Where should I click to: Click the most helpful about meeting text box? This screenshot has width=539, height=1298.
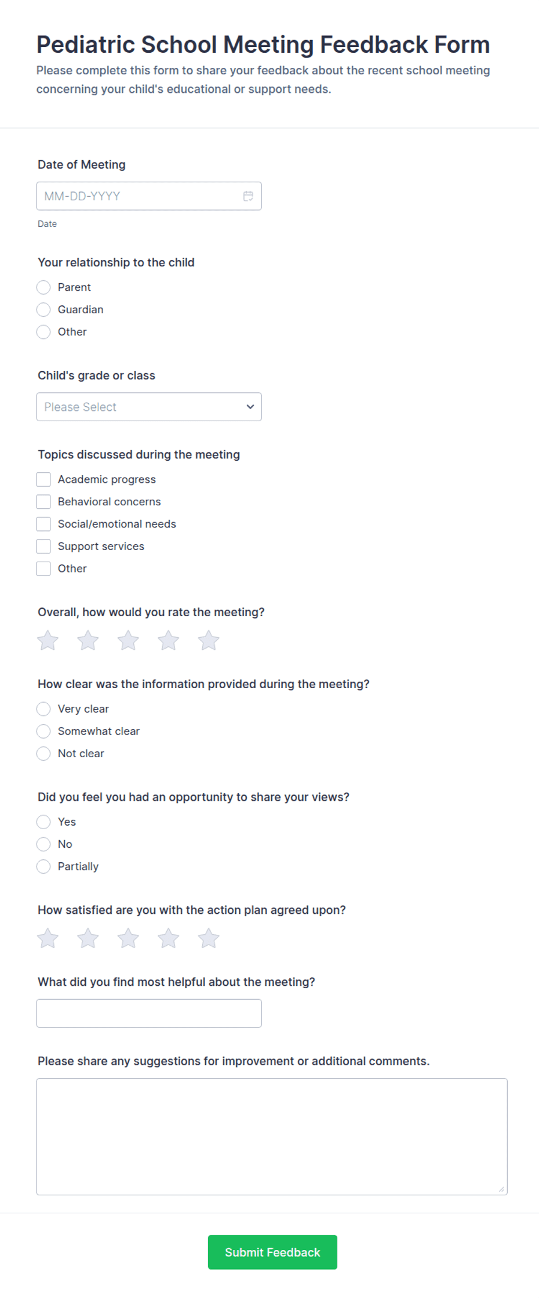pyautogui.click(x=149, y=1013)
